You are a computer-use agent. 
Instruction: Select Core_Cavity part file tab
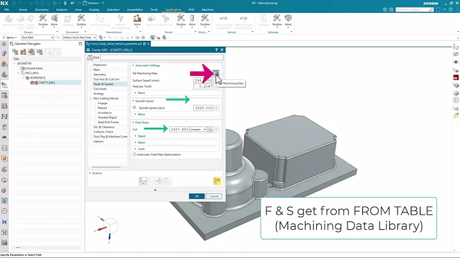point(116,43)
